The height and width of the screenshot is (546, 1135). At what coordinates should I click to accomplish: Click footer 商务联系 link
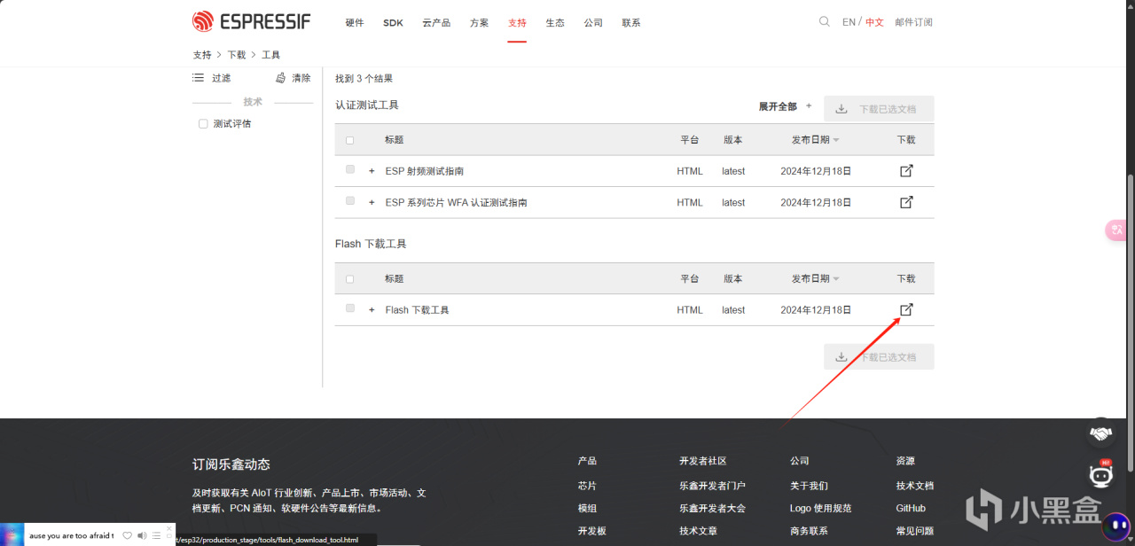click(x=809, y=531)
